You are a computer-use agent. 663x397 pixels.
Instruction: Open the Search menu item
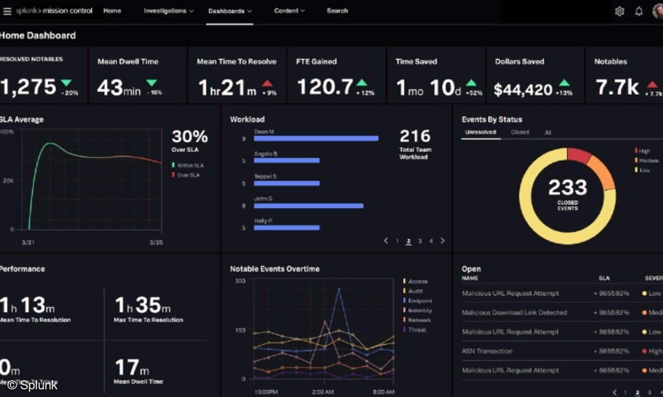point(337,10)
